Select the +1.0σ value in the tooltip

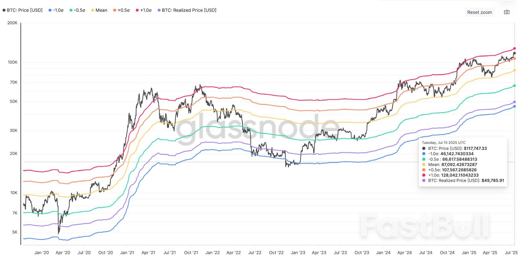tap(459, 175)
